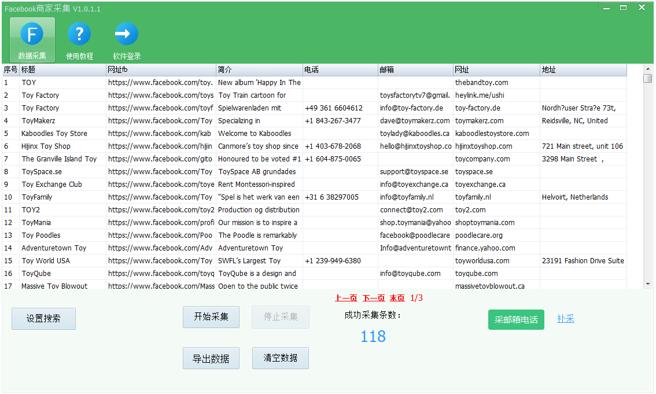Go to next page via 下一页
This screenshot has height=394, width=656.
[374, 299]
